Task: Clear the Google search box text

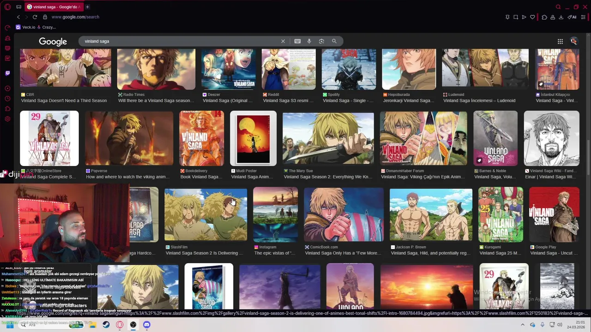Action: pyautogui.click(x=283, y=41)
